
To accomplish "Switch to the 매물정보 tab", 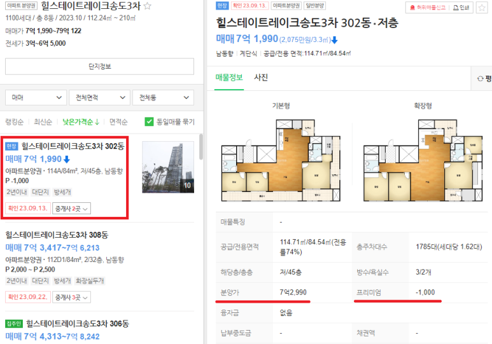I will 229,78.
